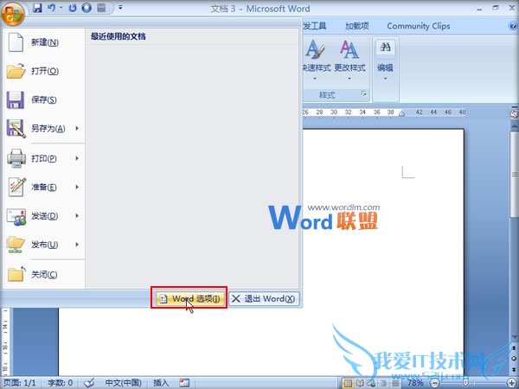Image resolution: width=519 pixels, height=389 pixels.
Task: Click the Help question mark icon
Action: (513, 26)
